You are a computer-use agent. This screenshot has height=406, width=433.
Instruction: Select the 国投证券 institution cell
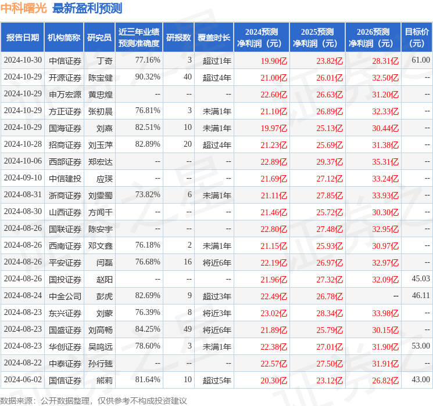coord(65,280)
